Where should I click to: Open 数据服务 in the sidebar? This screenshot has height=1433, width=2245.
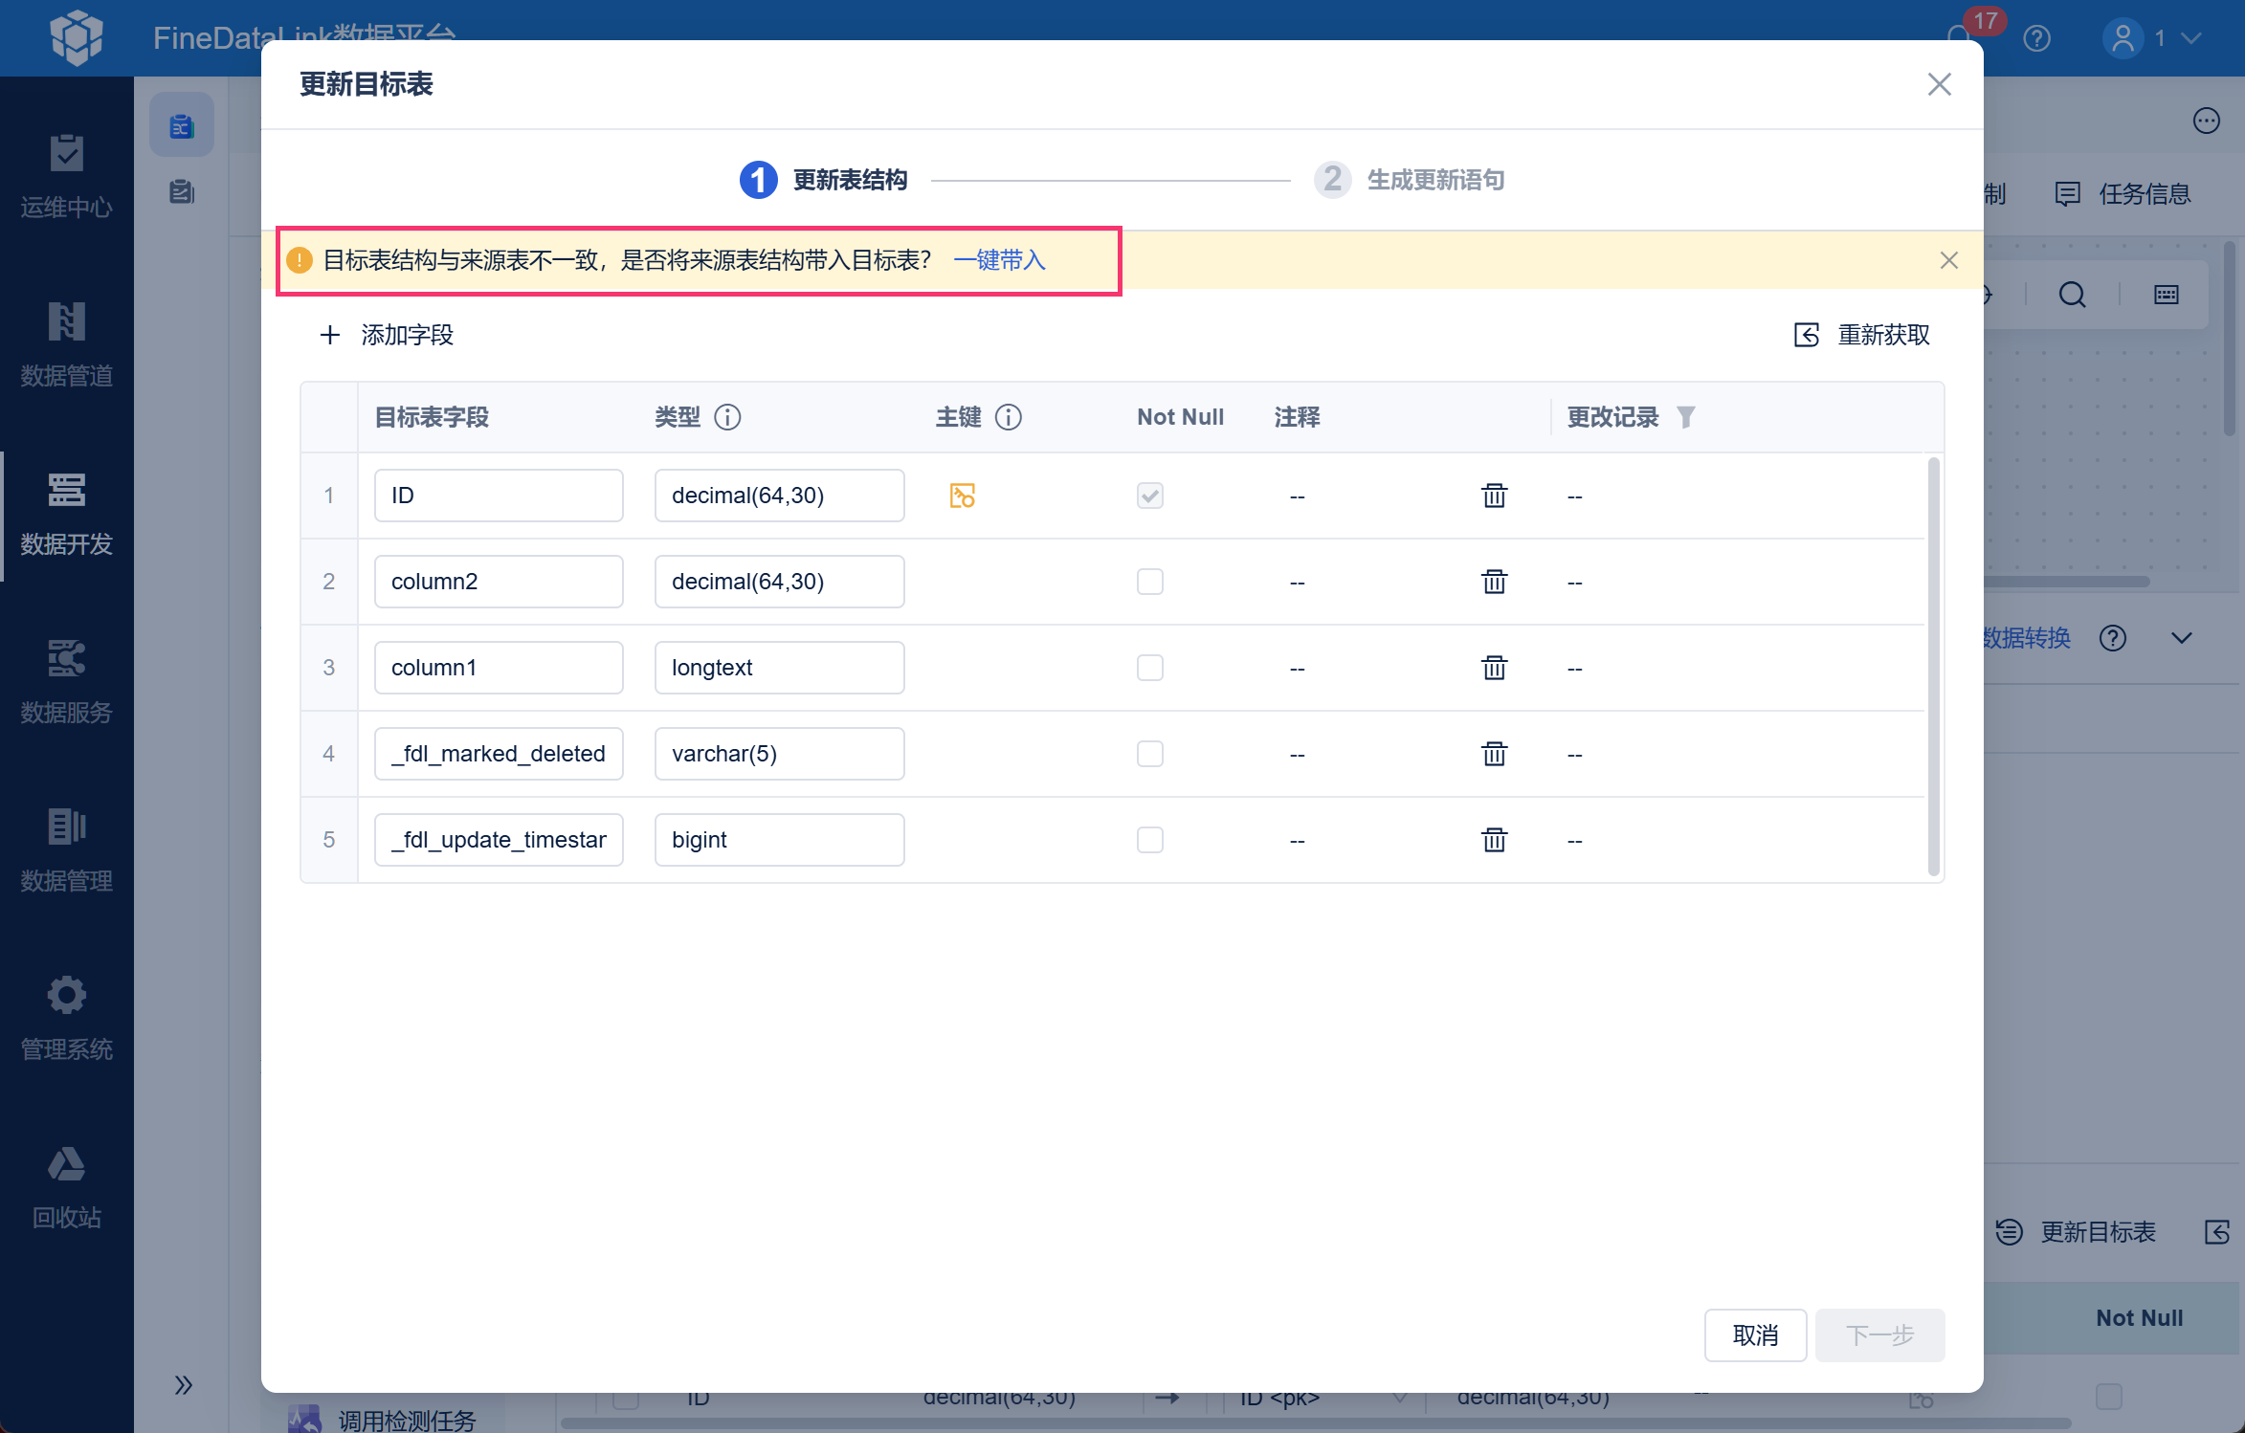point(67,683)
